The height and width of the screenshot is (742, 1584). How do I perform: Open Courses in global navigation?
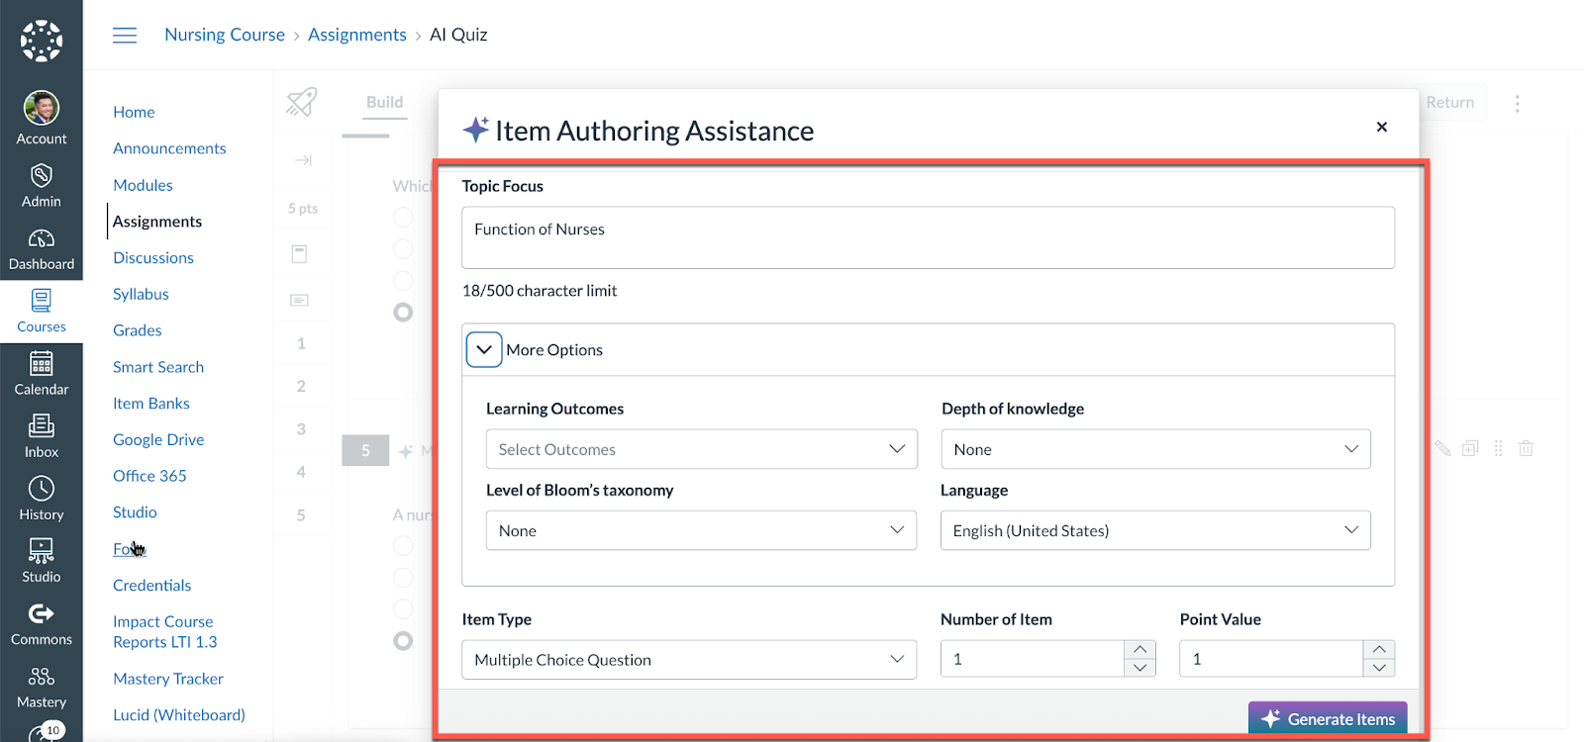pyautogui.click(x=42, y=312)
